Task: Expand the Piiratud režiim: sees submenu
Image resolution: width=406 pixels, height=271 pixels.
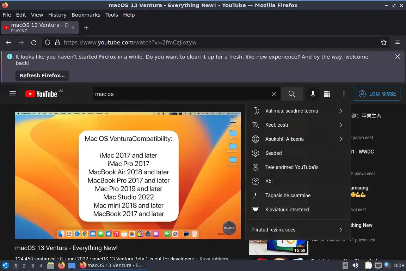Action: [298, 230]
